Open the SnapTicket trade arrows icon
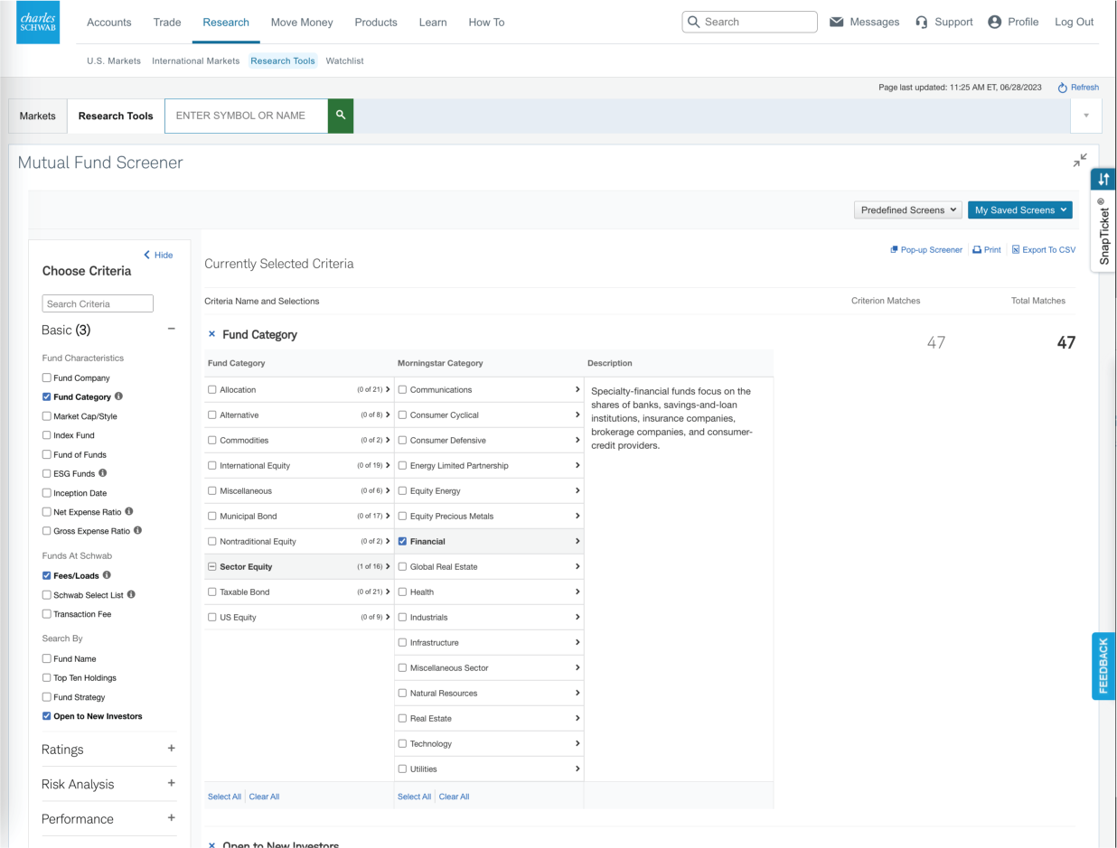This screenshot has height=848, width=1117. pyautogui.click(x=1103, y=179)
